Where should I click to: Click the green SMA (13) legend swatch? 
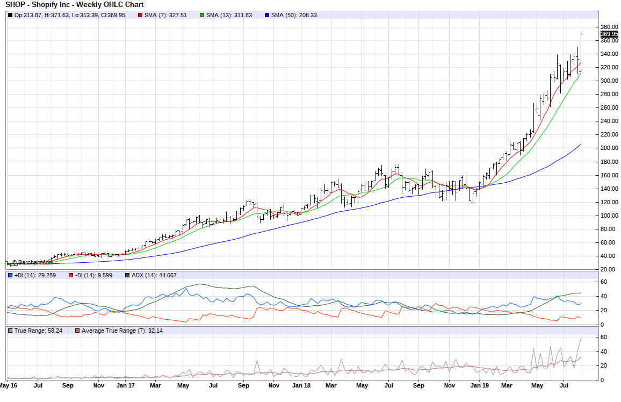click(x=202, y=16)
